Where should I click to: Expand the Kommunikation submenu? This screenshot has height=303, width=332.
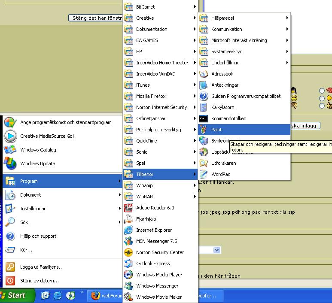click(x=244, y=29)
